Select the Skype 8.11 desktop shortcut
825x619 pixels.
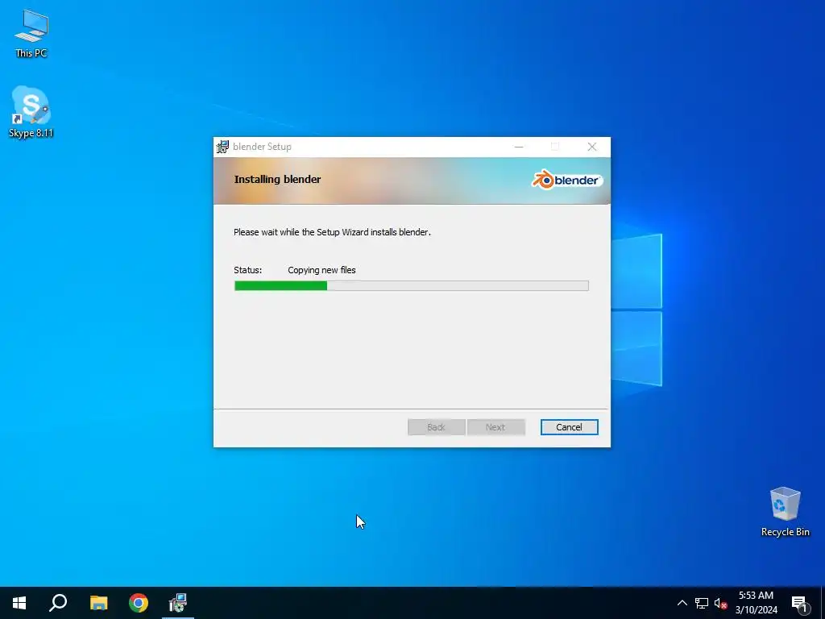[x=31, y=112]
